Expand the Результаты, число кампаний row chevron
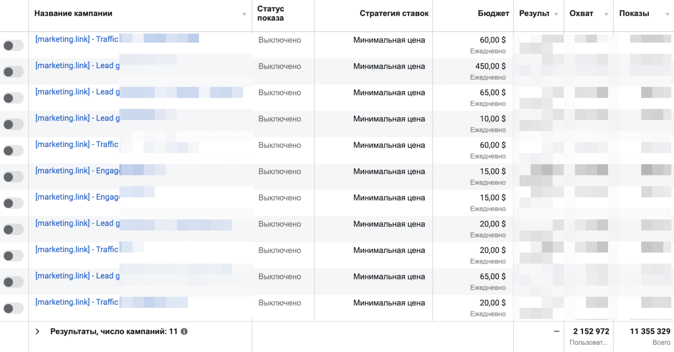The image size is (674, 352). tap(38, 331)
